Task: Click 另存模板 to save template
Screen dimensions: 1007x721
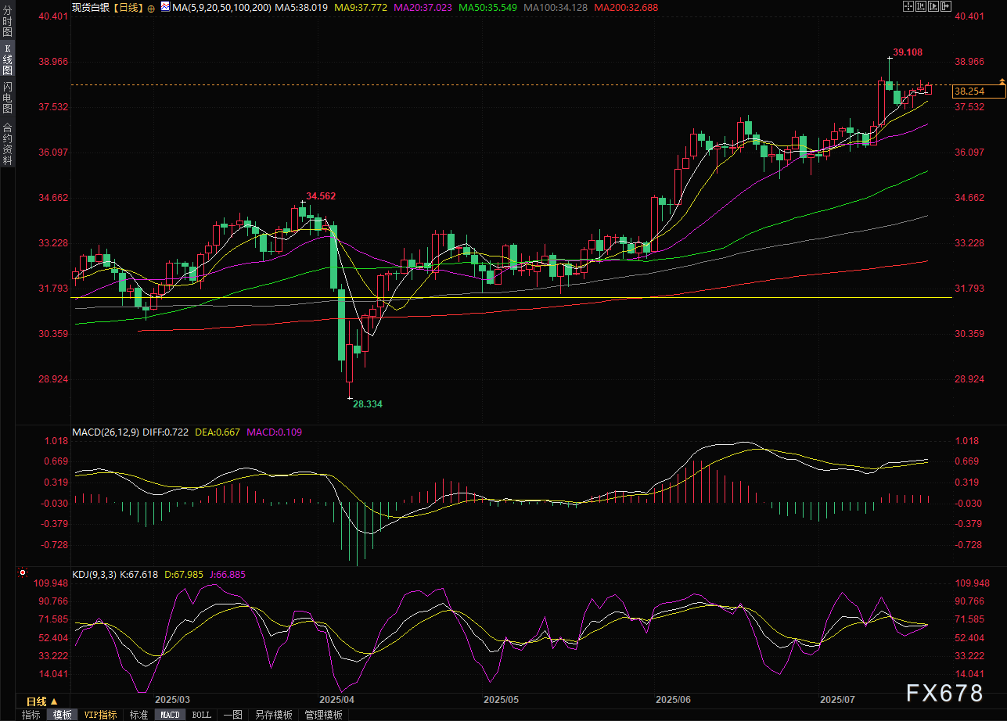Action: (x=274, y=715)
